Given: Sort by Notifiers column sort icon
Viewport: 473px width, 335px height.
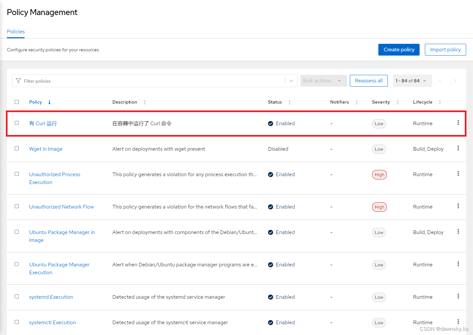Looking at the screenshot, I should click(357, 102).
